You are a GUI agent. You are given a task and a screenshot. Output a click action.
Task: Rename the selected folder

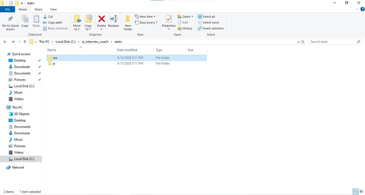(113, 21)
